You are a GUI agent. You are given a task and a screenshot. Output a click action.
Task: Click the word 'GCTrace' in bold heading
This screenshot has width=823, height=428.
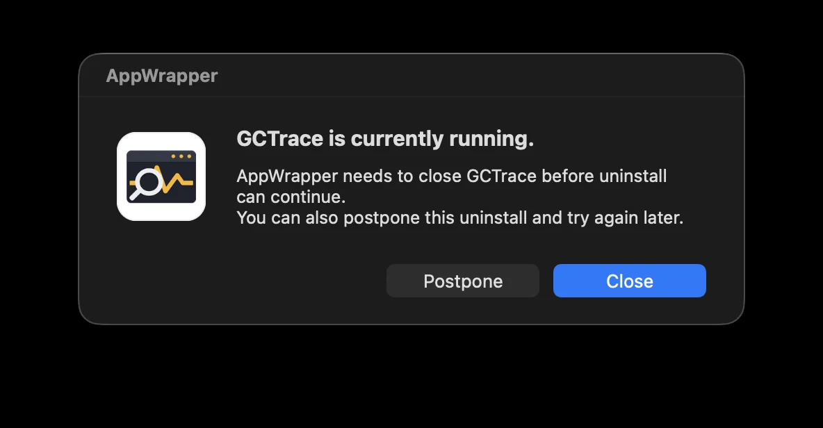pos(279,138)
